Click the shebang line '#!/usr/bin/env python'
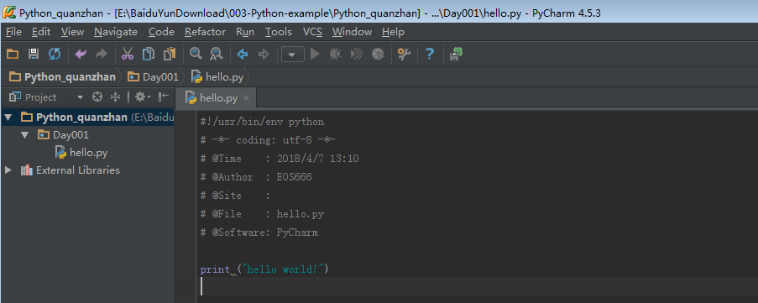758x303 pixels. tap(263, 122)
